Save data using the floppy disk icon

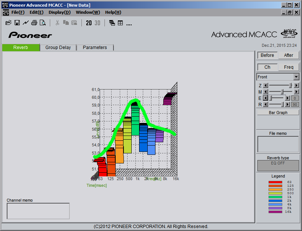coord(17,23)
